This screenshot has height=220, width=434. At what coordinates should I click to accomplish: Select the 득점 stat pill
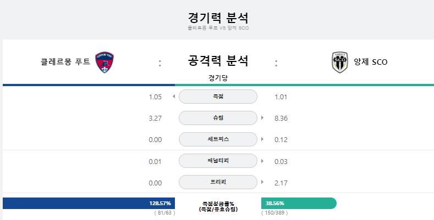point(218,97)
